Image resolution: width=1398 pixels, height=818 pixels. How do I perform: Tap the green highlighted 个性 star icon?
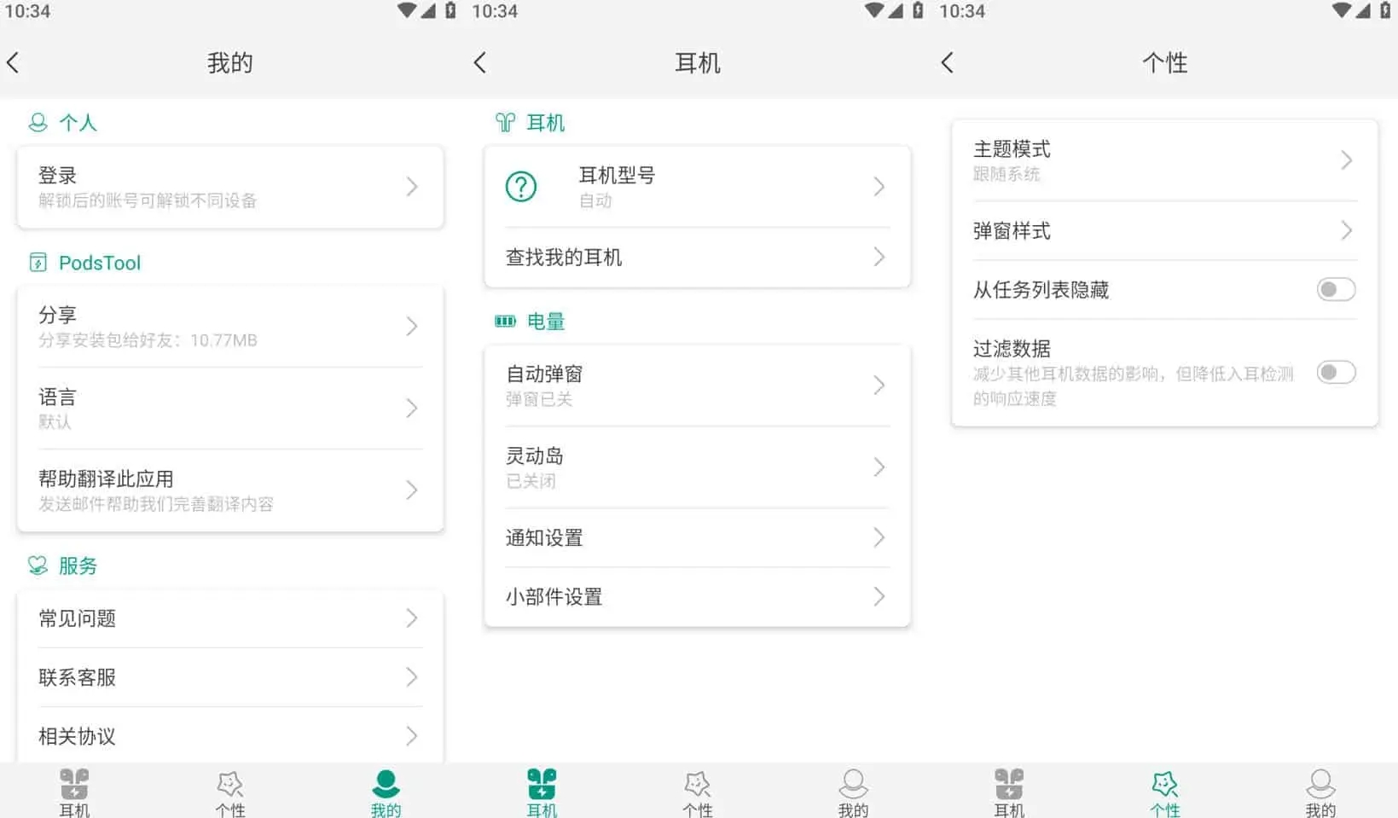pyautogui.click(x=1164, y=784)
